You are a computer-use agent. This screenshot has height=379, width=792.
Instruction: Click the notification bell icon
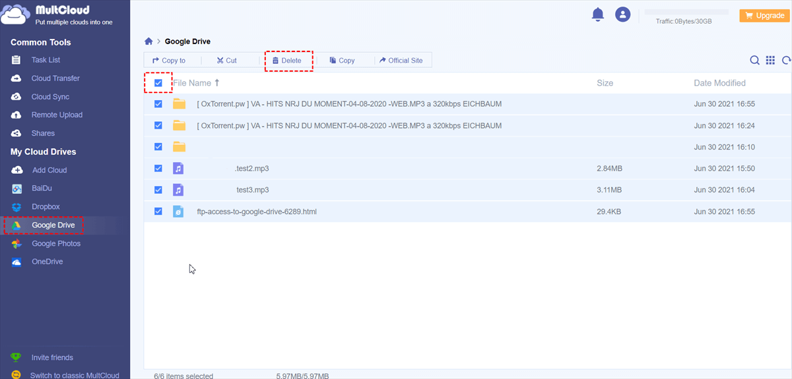(x=598, y=15)
